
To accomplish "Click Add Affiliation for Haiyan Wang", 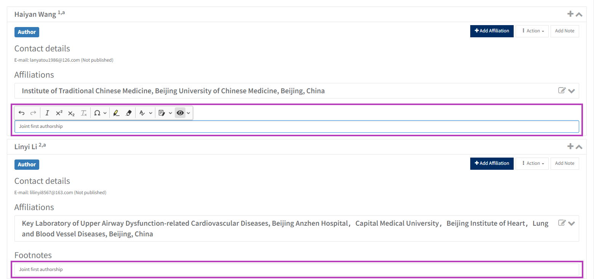I will (x=492, y=31).
